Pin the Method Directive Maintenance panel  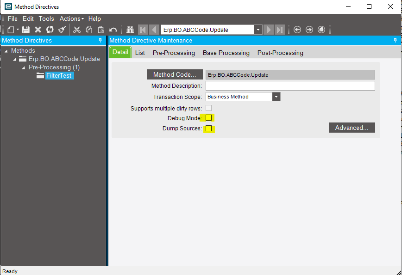coord(395,40)
